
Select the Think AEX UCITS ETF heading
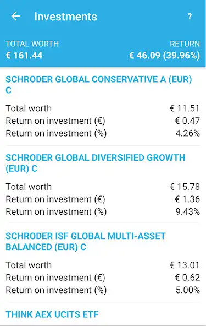[52, 314]
